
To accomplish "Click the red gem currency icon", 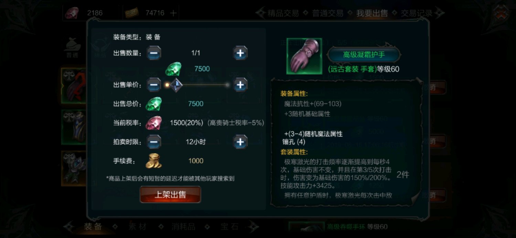I will point(72,13).
